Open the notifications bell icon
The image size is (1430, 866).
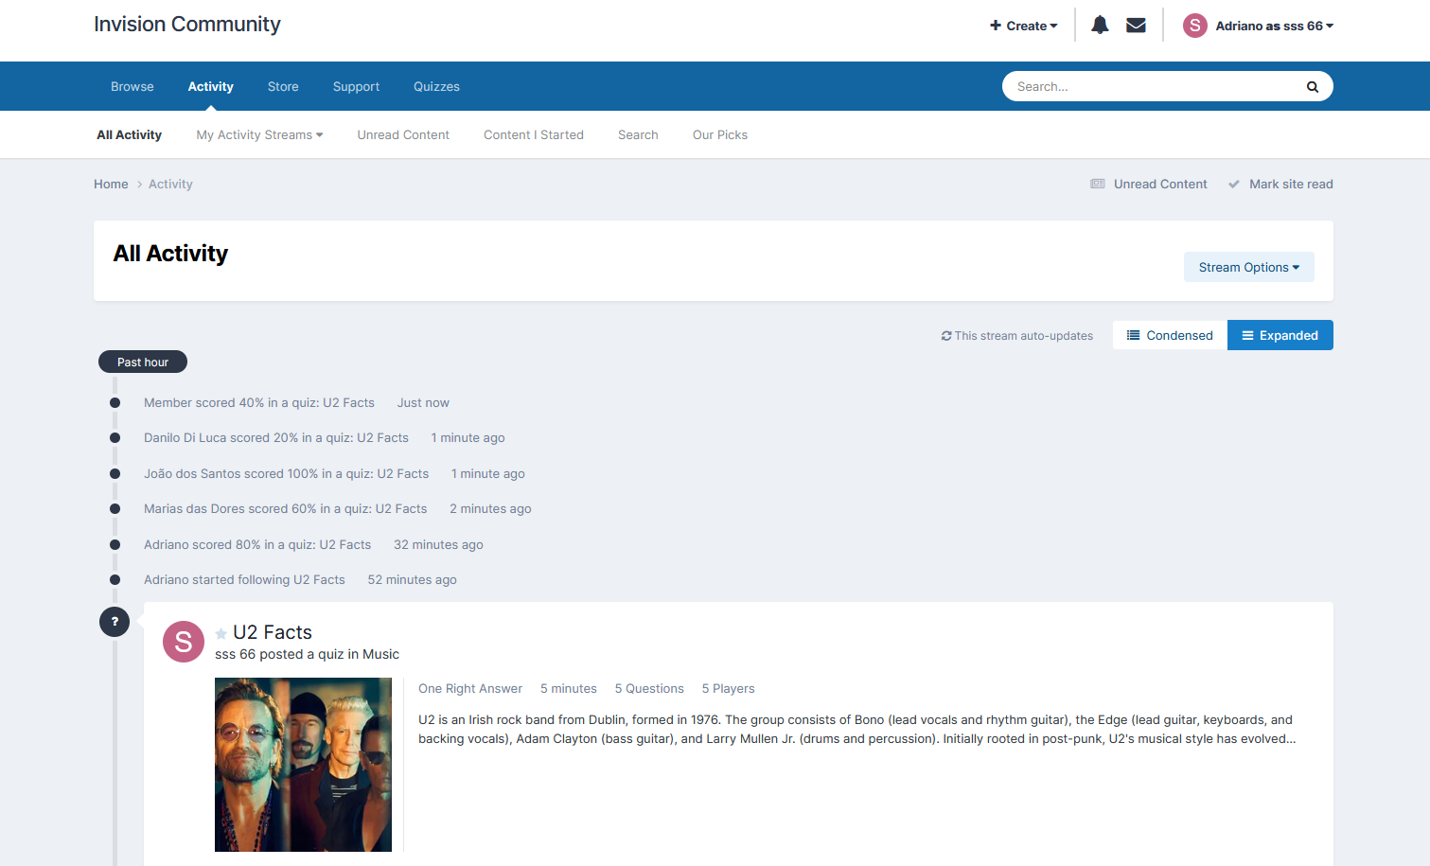coord(1100,26)
